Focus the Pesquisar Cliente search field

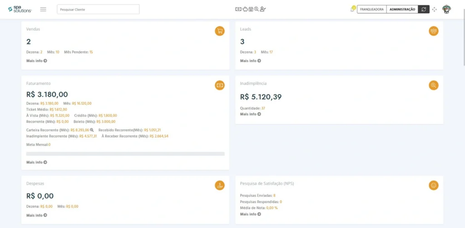98,9
